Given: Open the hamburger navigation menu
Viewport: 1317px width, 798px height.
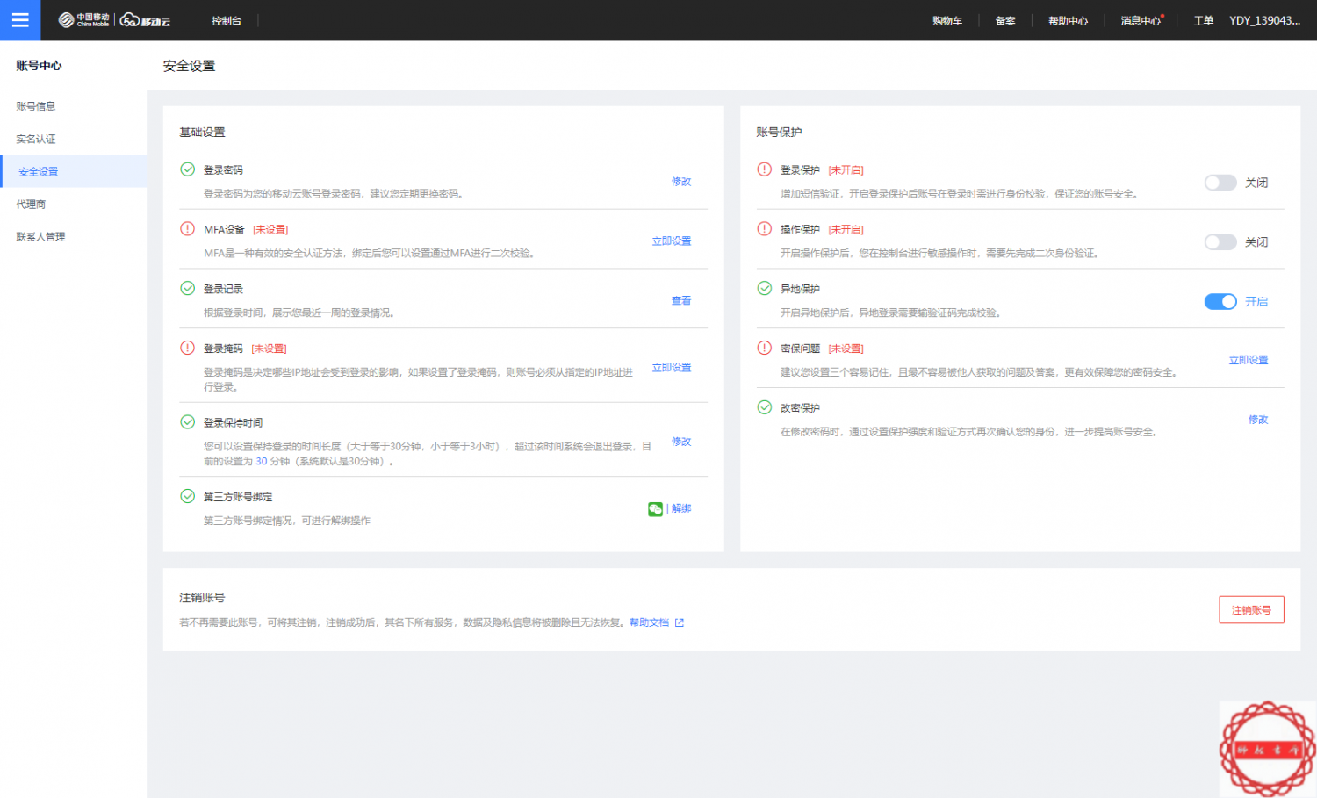Looking at the screenshot, I should (20, 20).
